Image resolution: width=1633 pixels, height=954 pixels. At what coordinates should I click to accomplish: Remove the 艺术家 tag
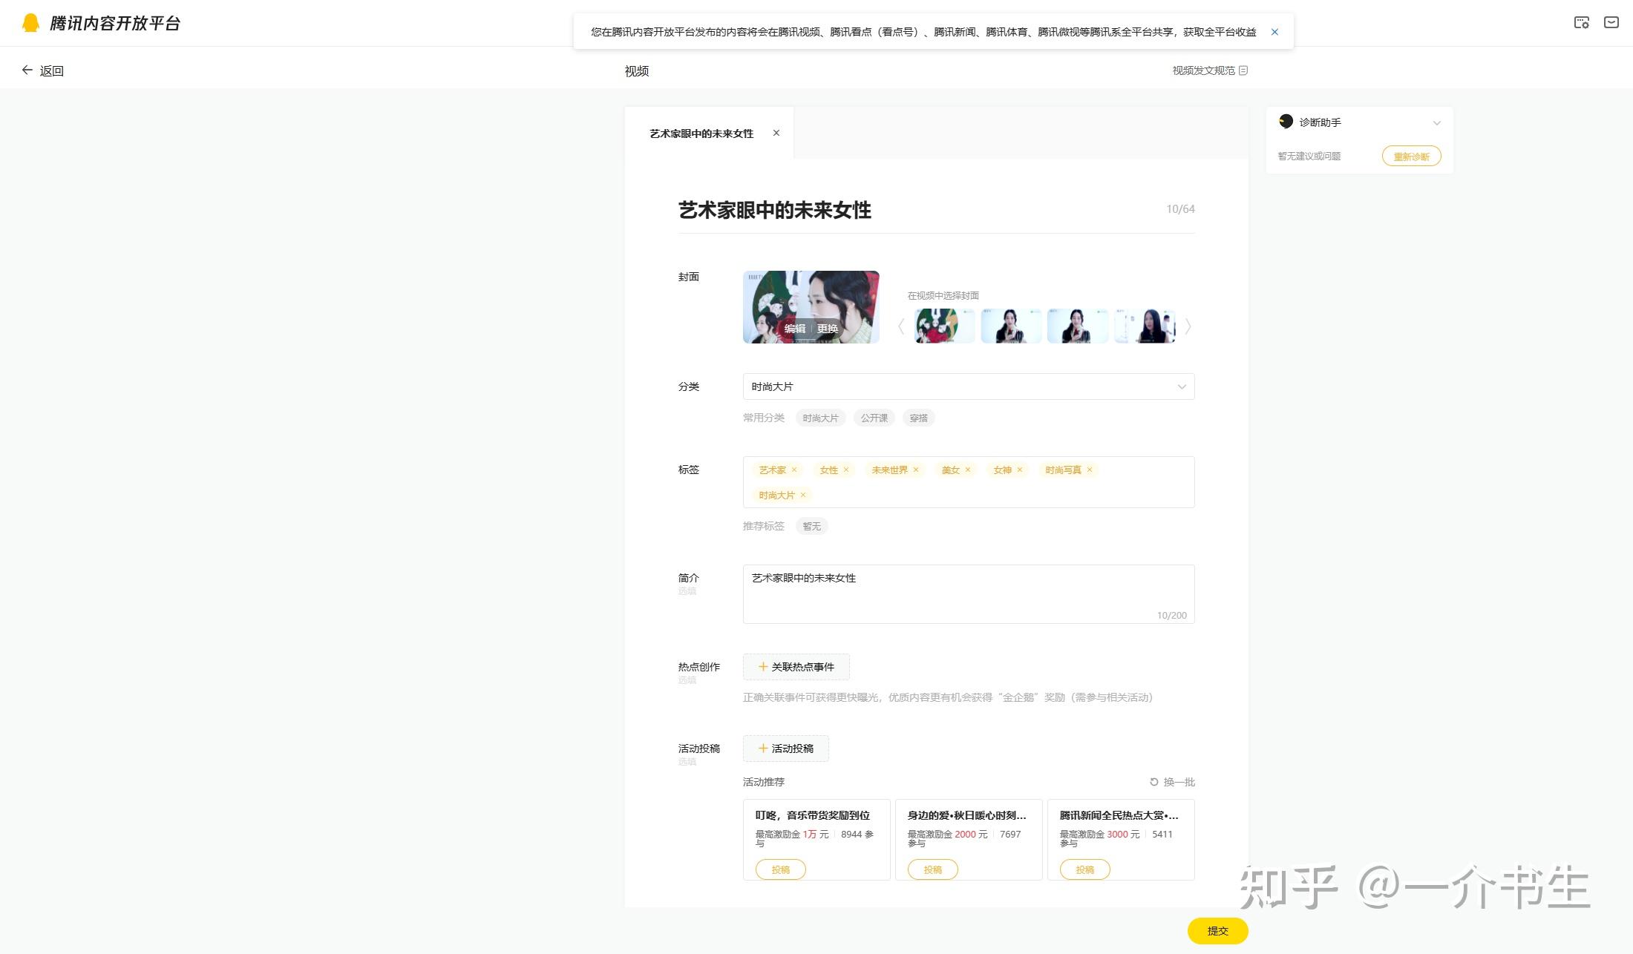click(x=794, y=470)
